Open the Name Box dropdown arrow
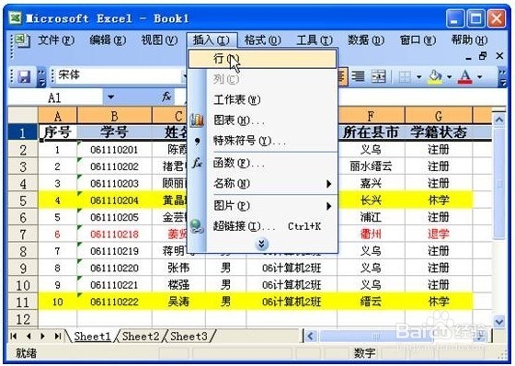The width and height of the screenshot is (515, 366). [111, 97]
